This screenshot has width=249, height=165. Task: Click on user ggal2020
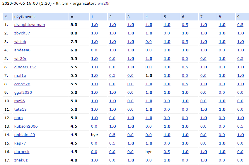[x=23, y=93]
